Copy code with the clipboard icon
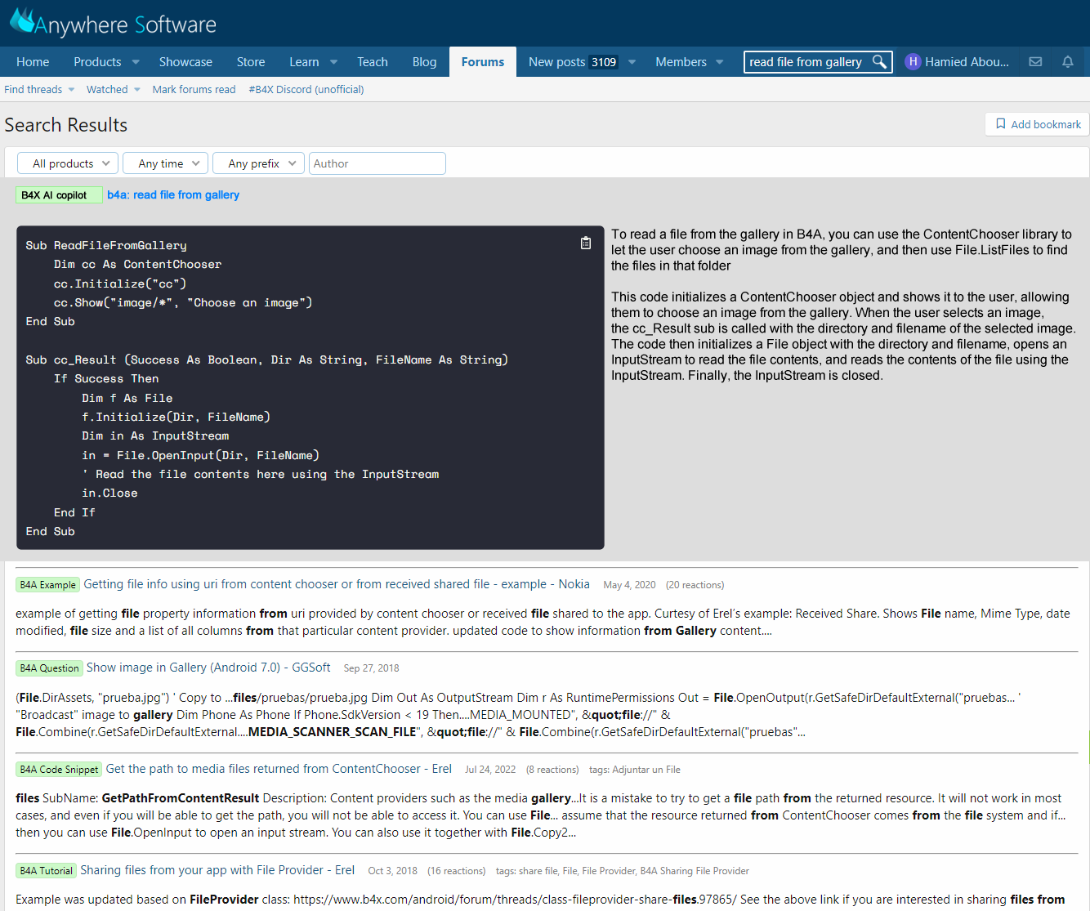Viewport: 1090px width, 911px height. tap(585, 243)
